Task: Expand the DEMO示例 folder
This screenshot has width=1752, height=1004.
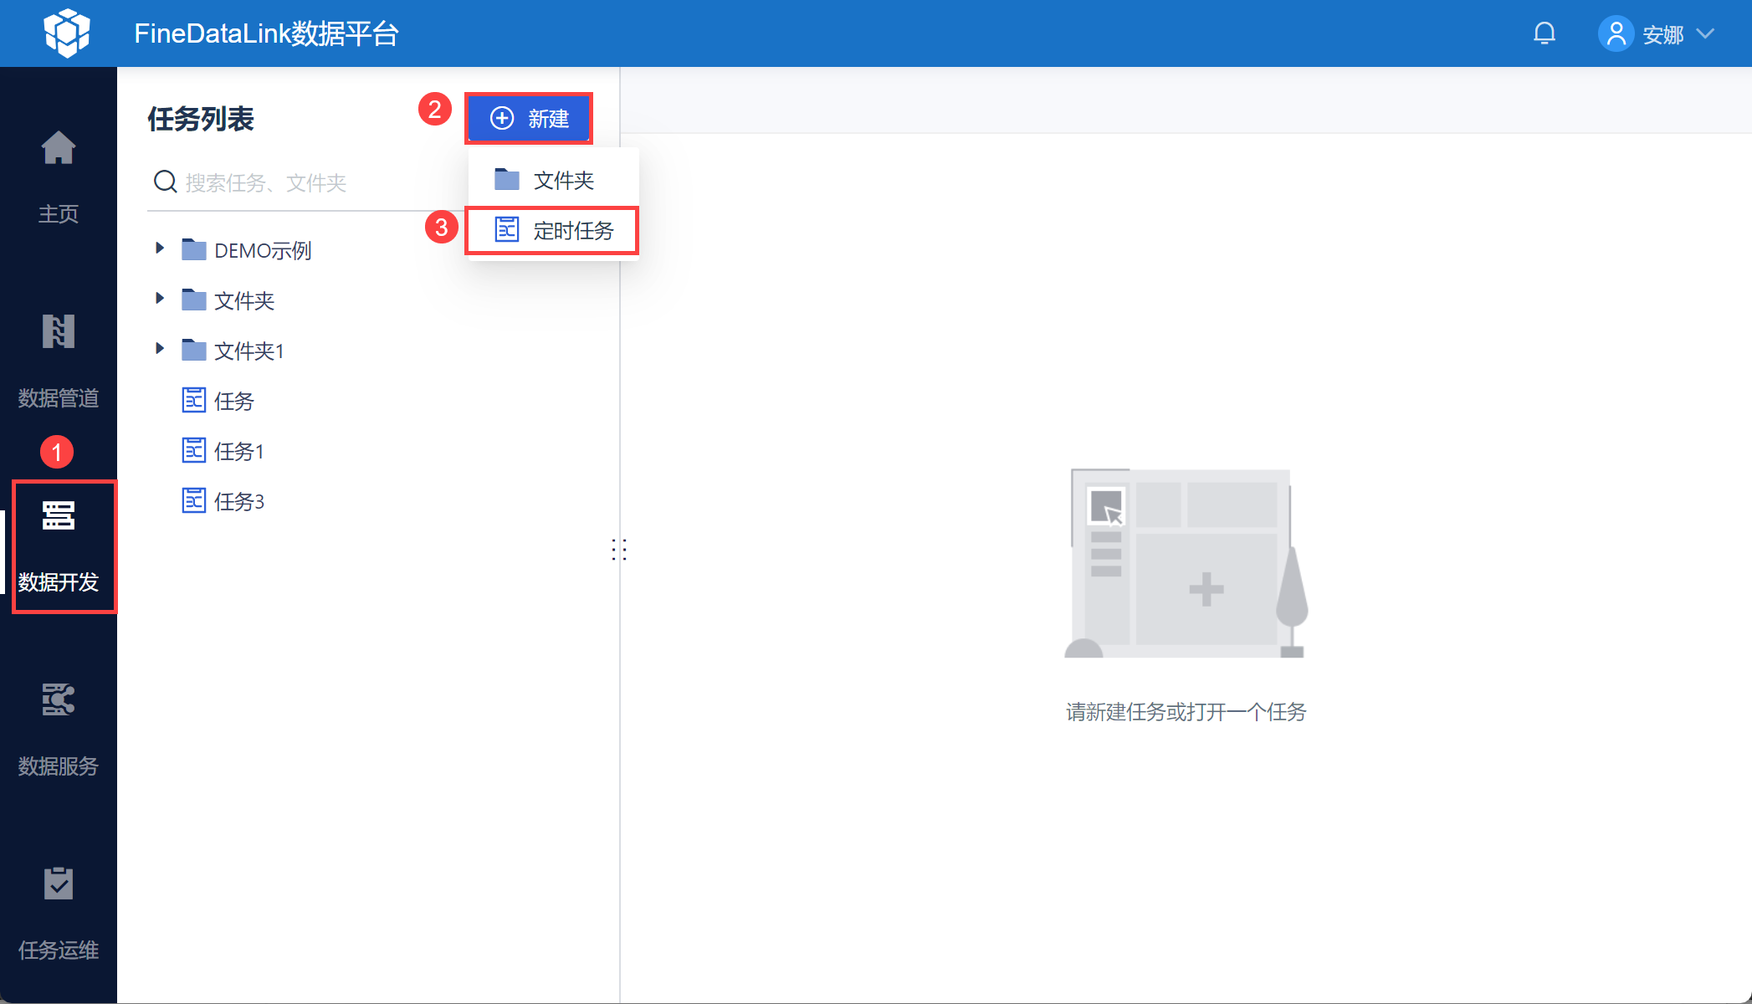Action: pyautogui.click(x=160, y=248)
